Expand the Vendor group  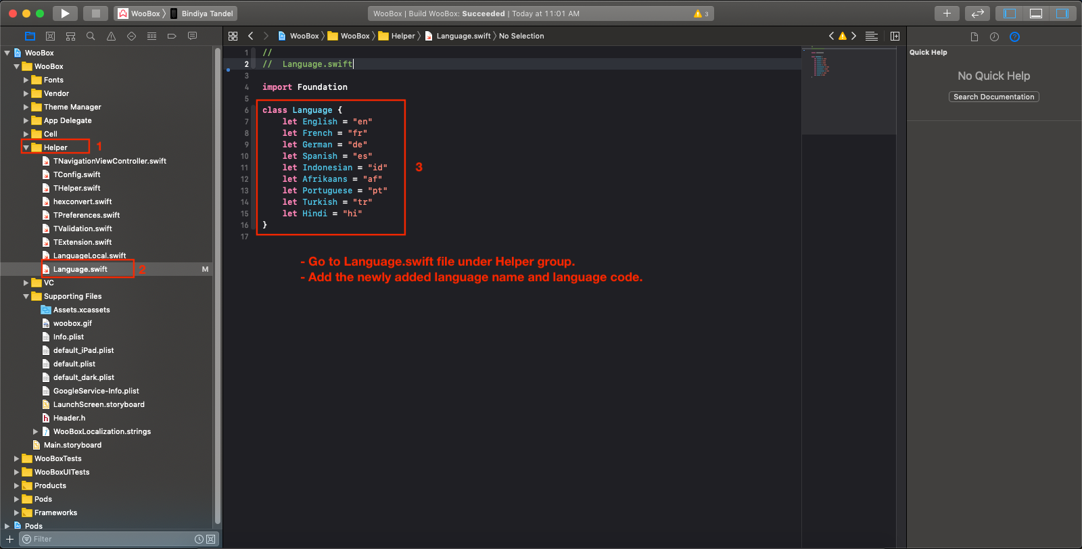pyautogui.click(x=26, y=93)
